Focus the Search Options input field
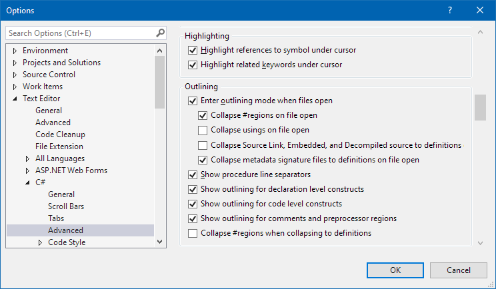 point(80,33)
